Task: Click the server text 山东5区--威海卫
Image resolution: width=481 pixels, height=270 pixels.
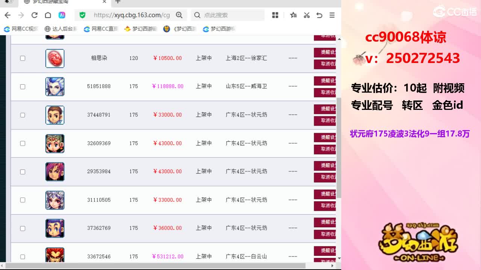Action: tap(247, 86)
